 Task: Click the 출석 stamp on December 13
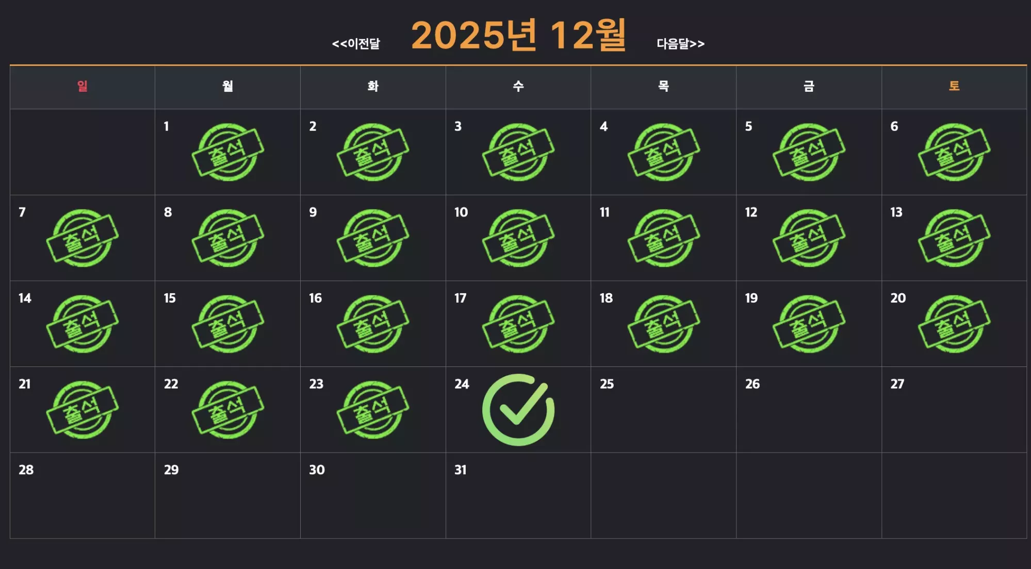[954, 238]
